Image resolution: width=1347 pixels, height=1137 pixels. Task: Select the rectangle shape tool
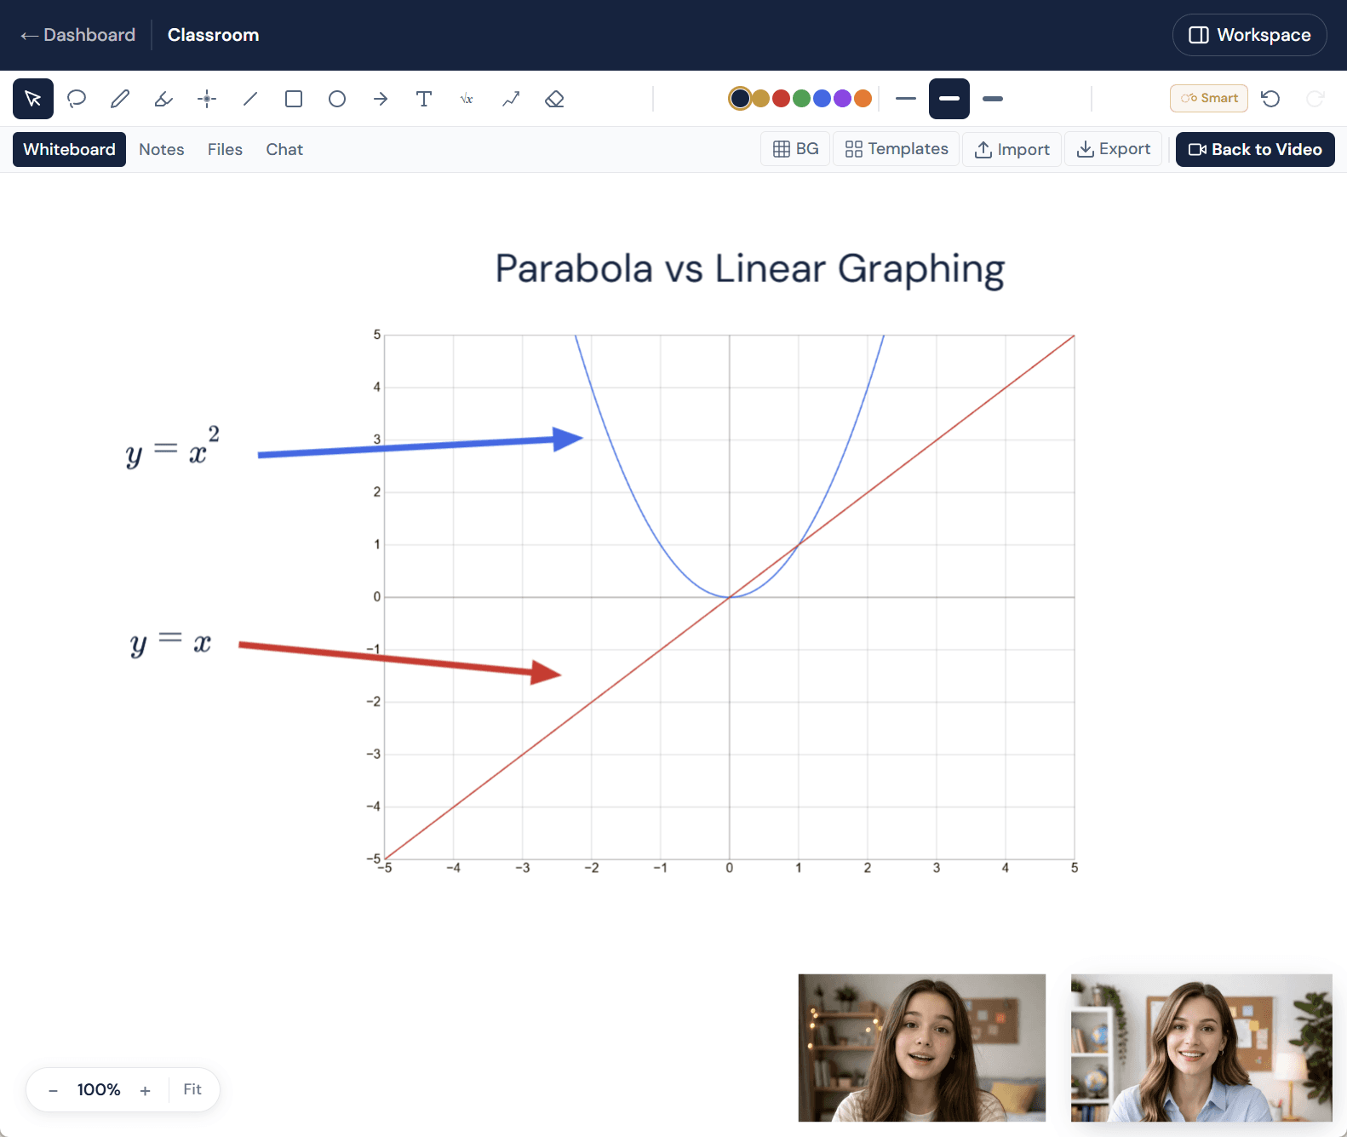tap(294, 99)
